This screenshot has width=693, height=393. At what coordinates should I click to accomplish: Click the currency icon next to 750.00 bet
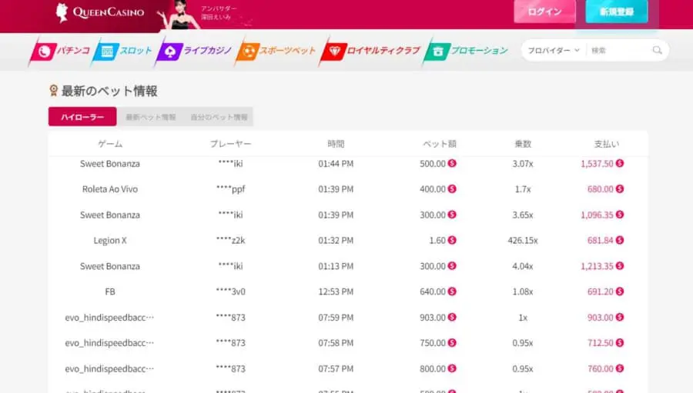click(x=452, y=343)
